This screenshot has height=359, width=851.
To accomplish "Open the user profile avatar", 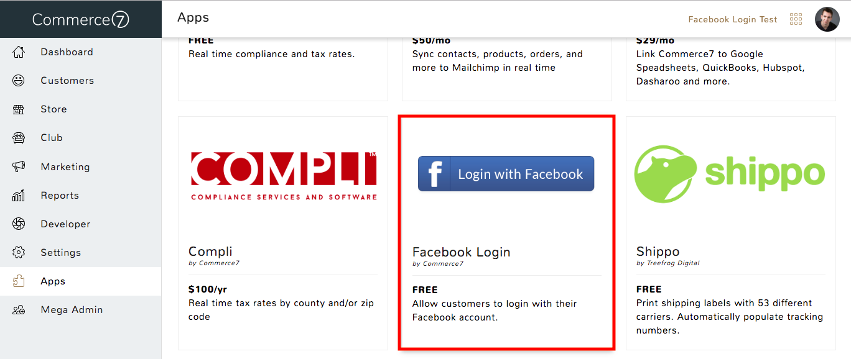I will point(827,19).
